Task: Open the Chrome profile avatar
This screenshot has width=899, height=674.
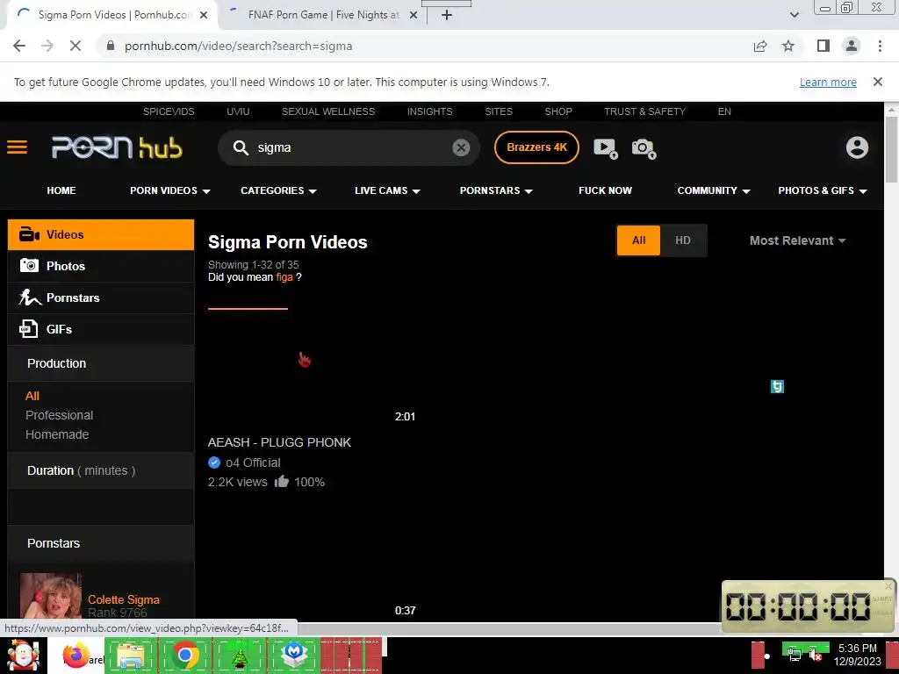Action: (x=852, y=46)
